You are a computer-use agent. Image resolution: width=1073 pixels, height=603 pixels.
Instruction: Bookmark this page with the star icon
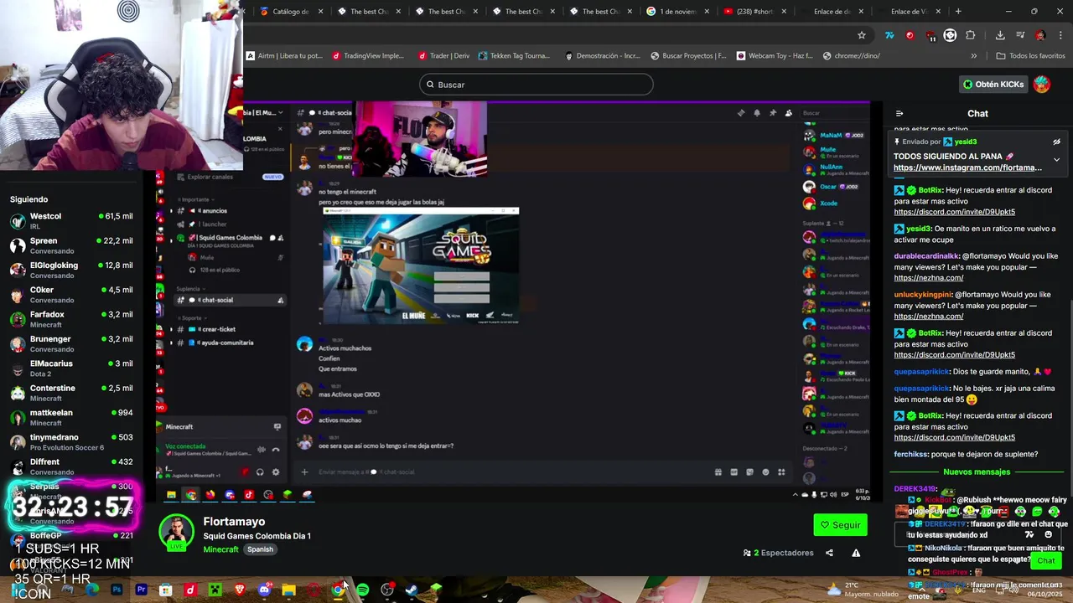click(x=861, y=35)
